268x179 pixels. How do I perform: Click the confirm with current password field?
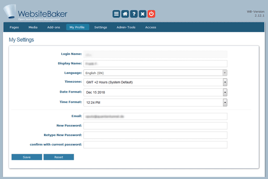click(155, 145)
